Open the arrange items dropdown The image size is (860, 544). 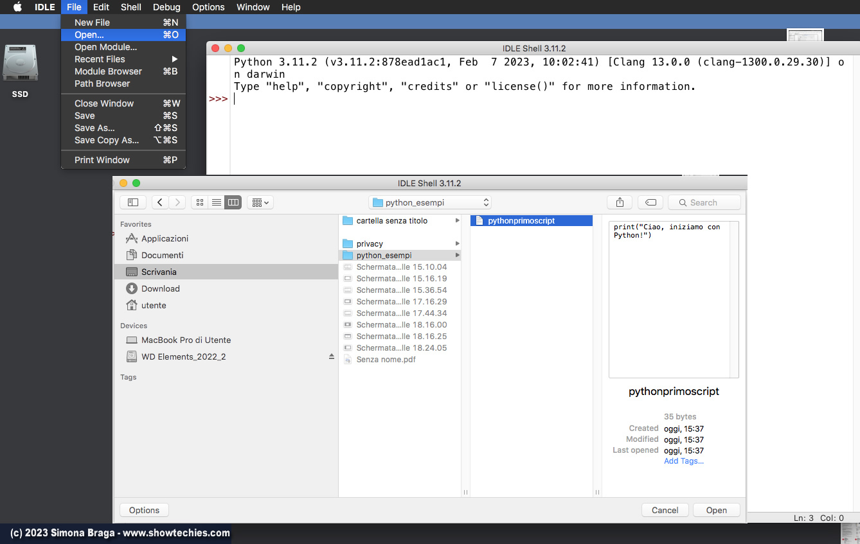(x=260, y=202)
